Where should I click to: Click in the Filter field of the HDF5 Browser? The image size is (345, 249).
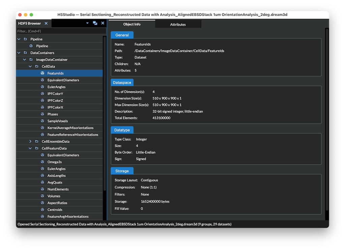(x=61, y=31)
